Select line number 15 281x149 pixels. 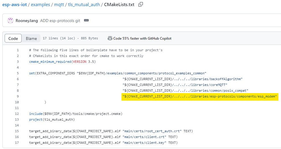(17, 131)
